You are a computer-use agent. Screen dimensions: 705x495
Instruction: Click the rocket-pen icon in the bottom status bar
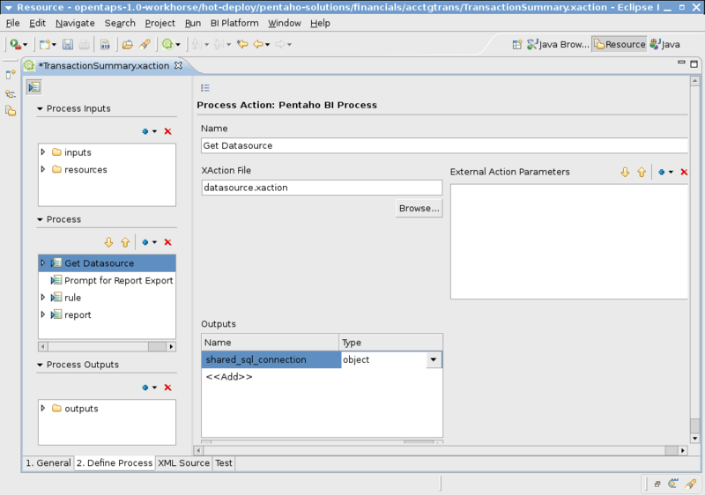(691, 484)
